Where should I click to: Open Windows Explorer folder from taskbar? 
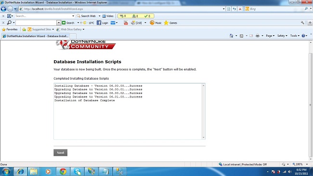coord(34,172)
